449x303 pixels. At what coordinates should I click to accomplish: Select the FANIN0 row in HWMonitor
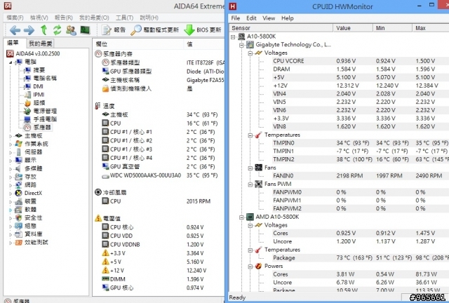point(360,175)
